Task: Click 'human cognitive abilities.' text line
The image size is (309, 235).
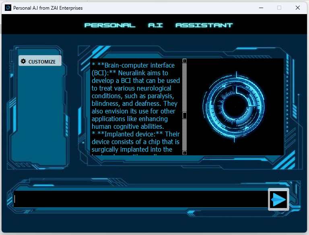Action: coord(128,126)
